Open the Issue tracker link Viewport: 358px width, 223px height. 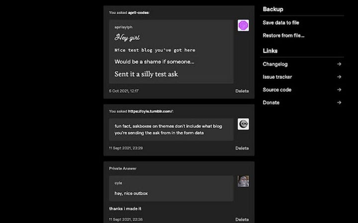(277, 77)
